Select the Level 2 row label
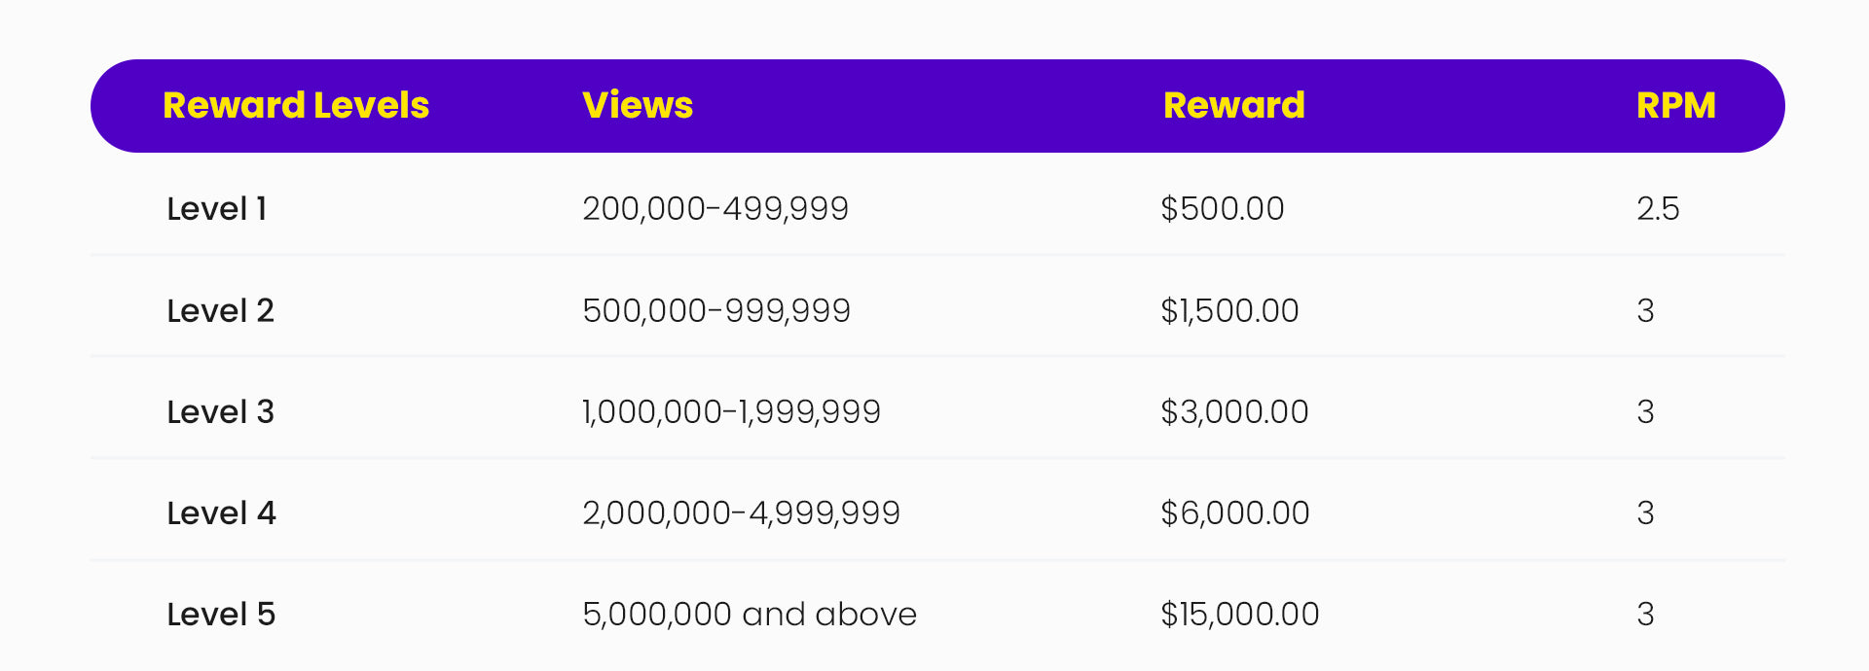The image size is (1869, 671). (x=221, y=310)
